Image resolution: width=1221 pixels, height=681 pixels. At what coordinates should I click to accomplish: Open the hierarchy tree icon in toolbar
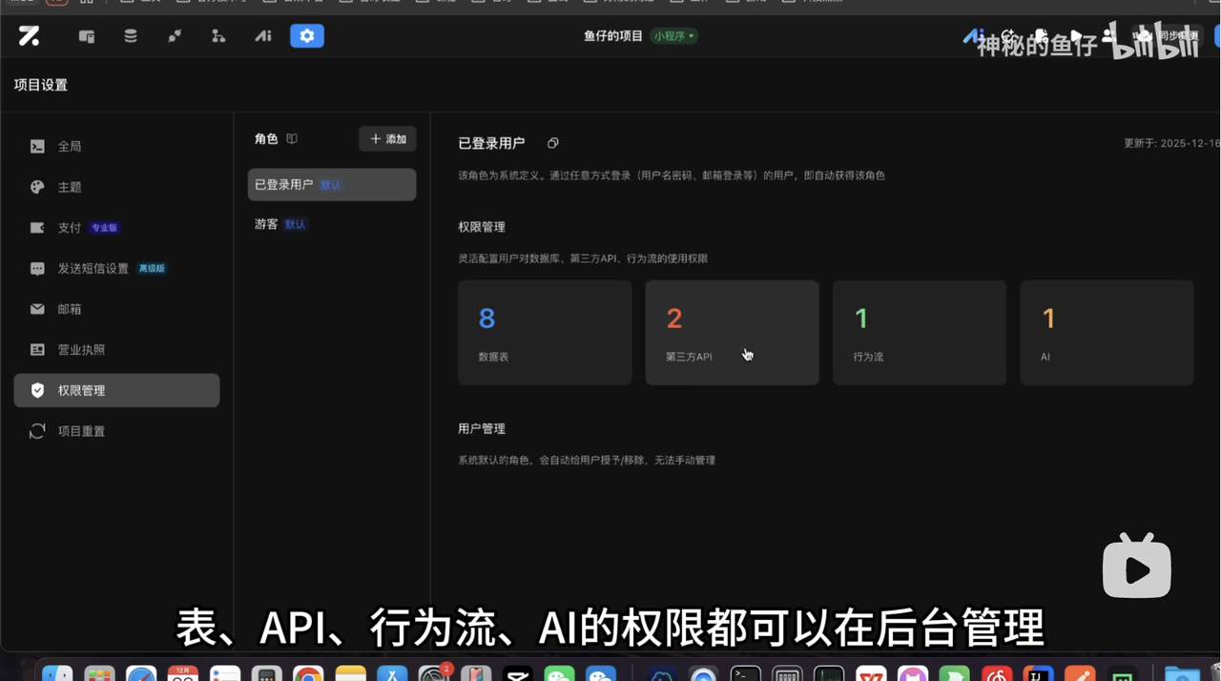pos(218,36)
